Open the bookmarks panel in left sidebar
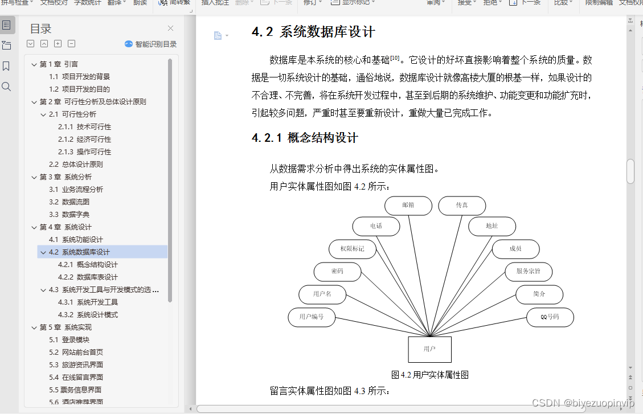The height and width of the screenshot is (414, 643). tap(7, 65)
